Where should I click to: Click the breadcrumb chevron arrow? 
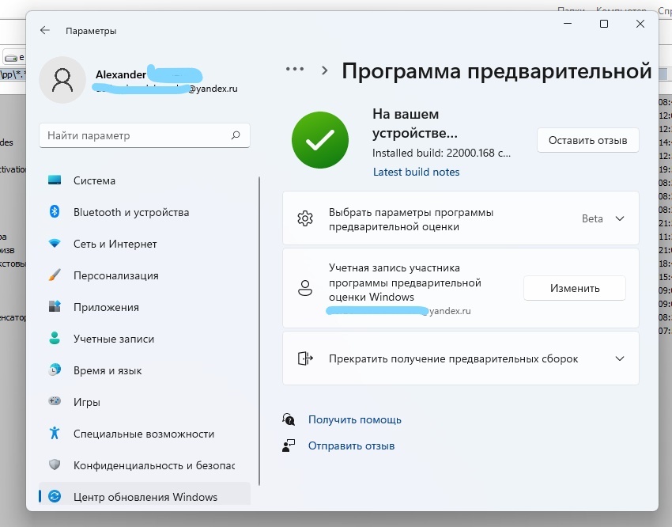point(325,70)
